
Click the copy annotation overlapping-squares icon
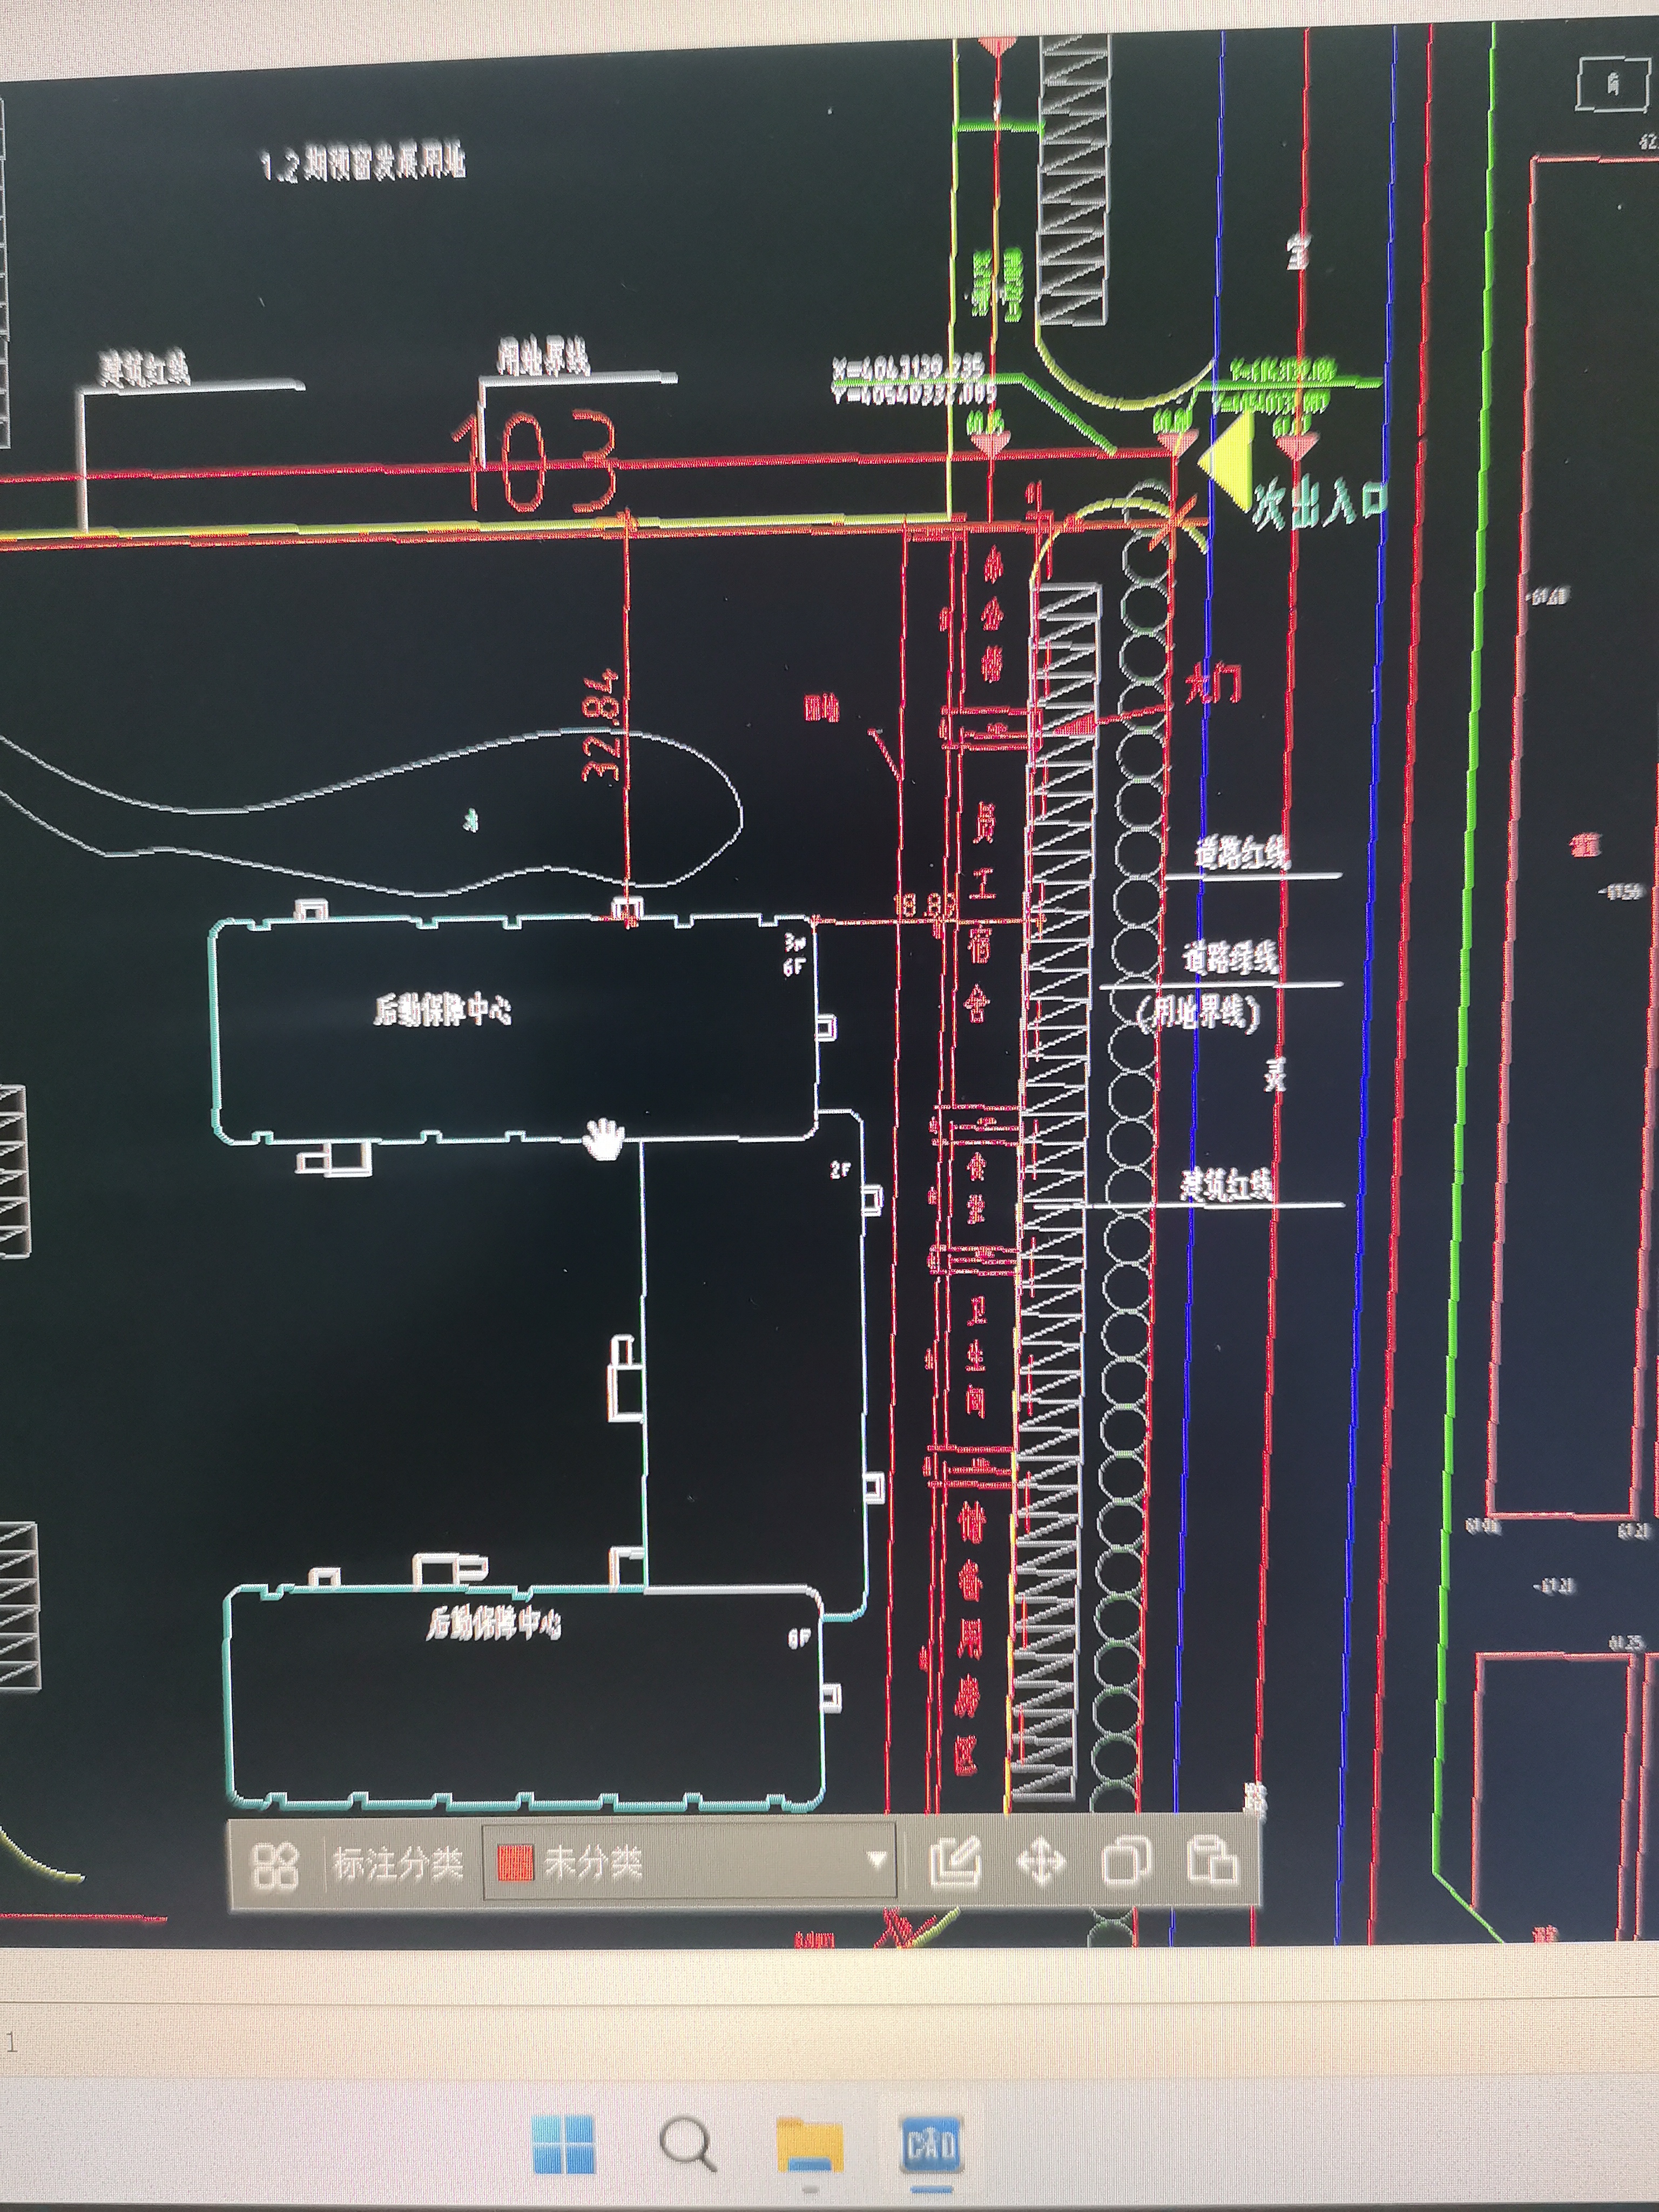(1126, 1862)
